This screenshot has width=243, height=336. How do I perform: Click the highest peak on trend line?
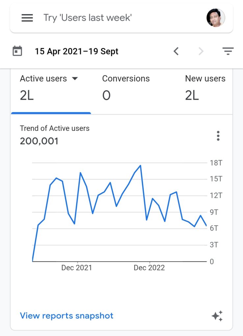[141, 166]
